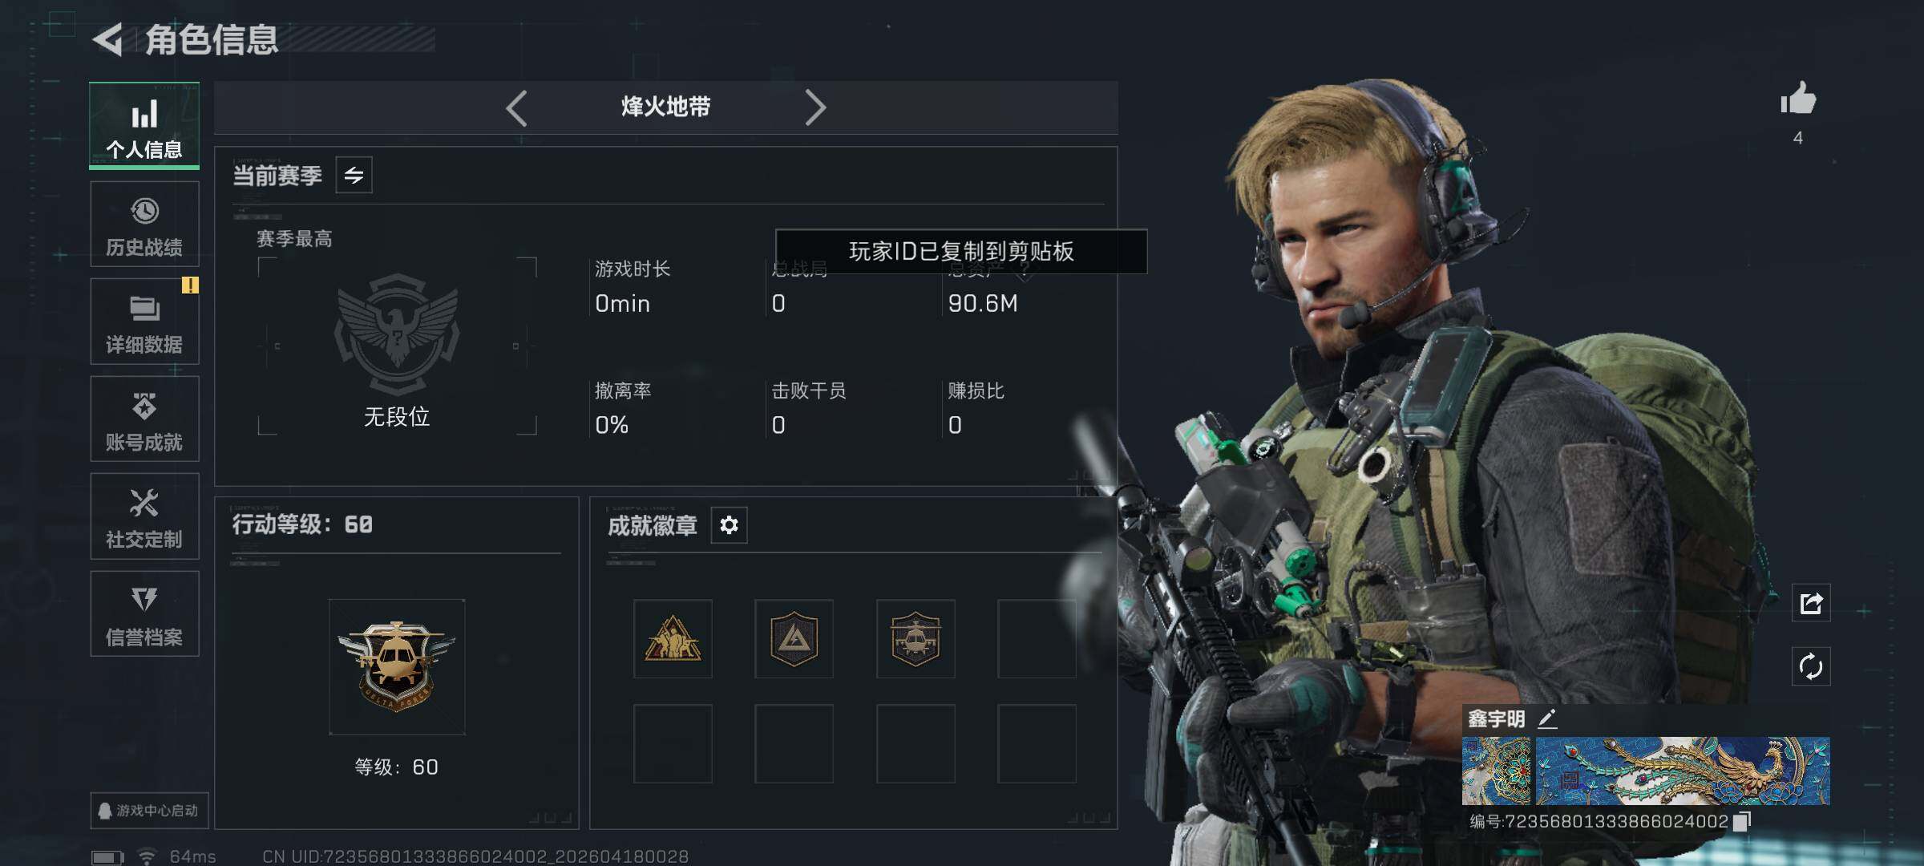
Task: Go back from 角色信息 screen
Action: [x=107, y=39]
